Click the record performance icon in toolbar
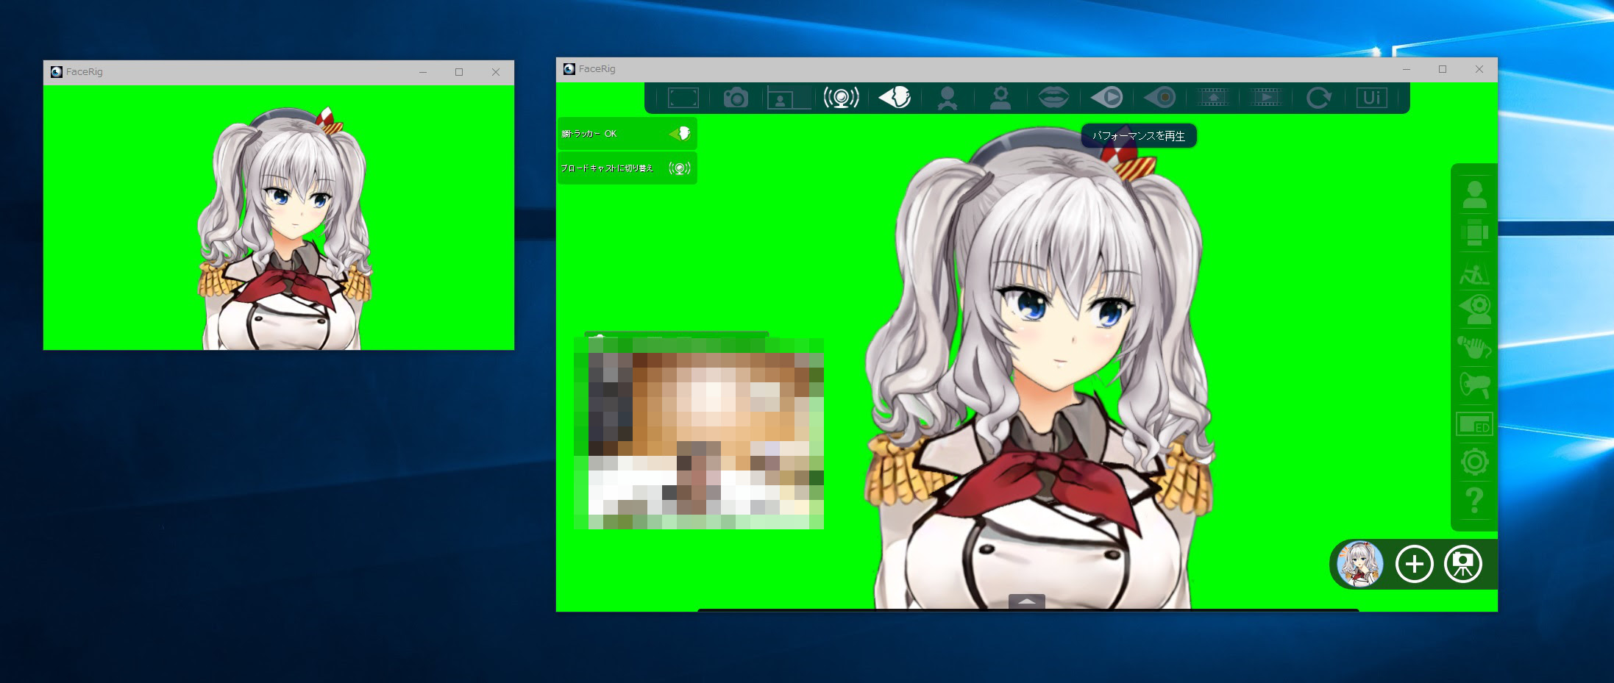 pyautogui.click(x=1160, y=97)
